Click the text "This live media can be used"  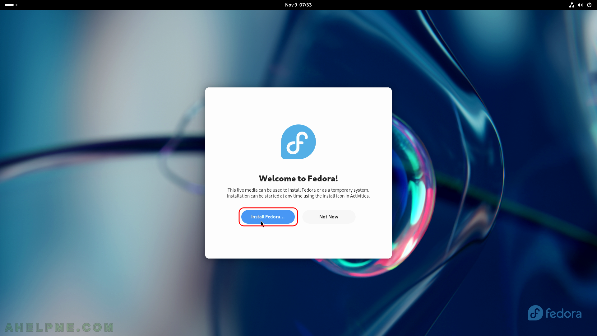coord(254,190)
